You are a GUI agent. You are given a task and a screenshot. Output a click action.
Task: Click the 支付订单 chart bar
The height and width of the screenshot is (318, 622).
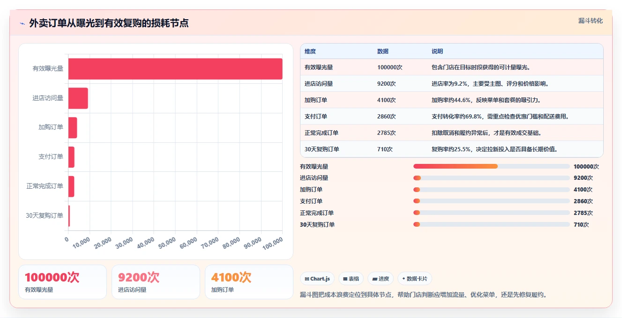tap(71, 157)
